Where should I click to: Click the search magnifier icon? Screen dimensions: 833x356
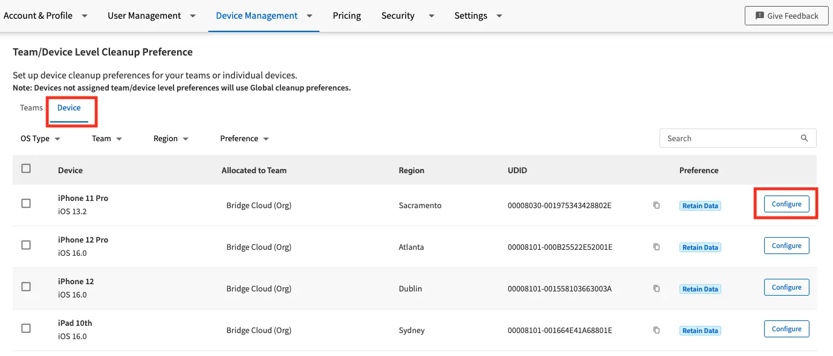coord(804,138)
